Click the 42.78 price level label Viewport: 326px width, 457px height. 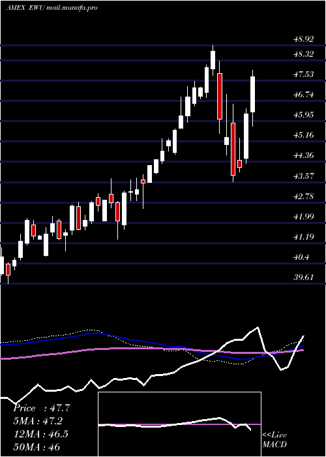tap(303, 196)
